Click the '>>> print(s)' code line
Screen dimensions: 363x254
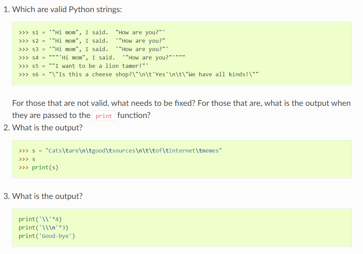point(38,167)
